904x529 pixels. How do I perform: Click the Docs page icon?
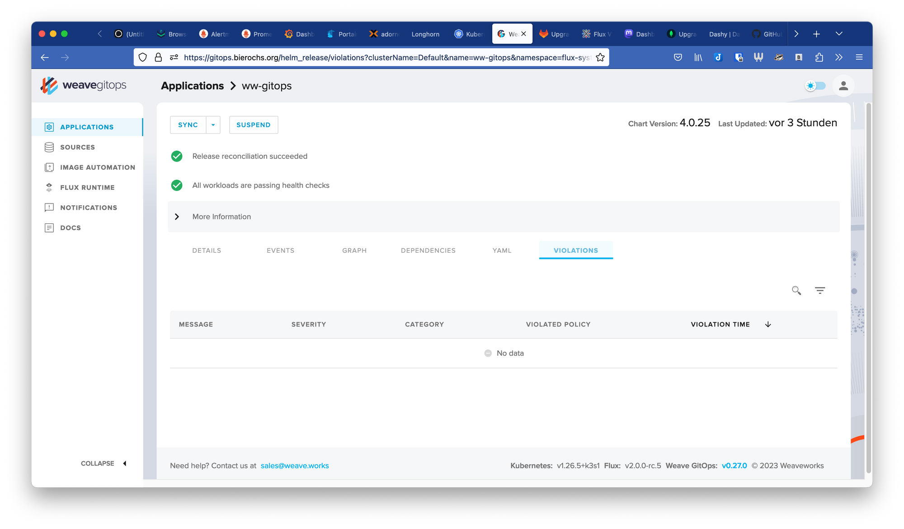pyautogui.click(x=49, y=228)
